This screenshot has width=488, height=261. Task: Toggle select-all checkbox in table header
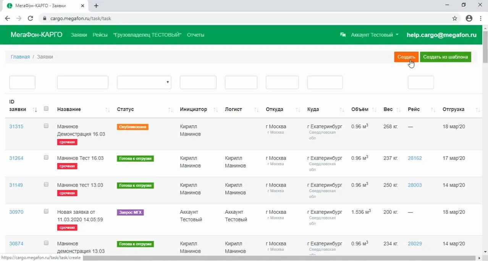46,109
